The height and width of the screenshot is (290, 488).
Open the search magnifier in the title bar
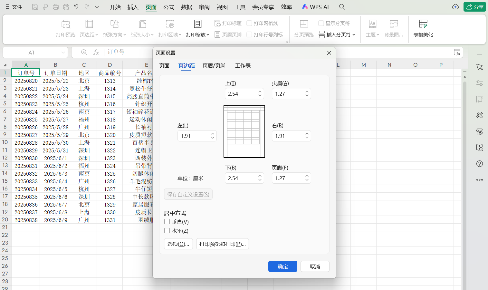(x=342, y=6)
